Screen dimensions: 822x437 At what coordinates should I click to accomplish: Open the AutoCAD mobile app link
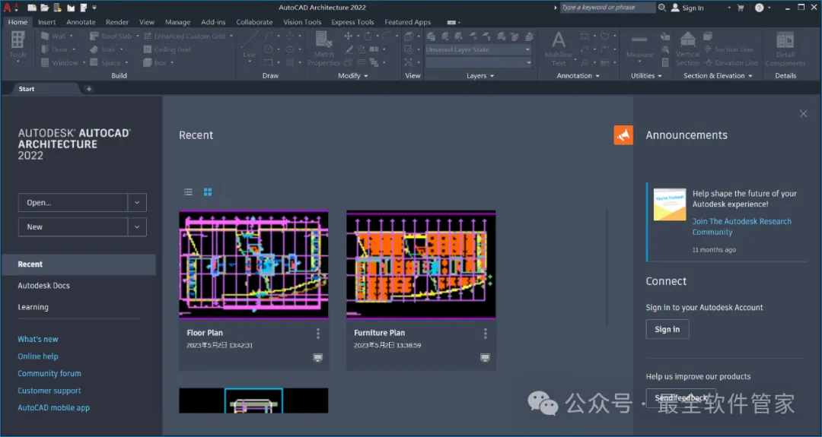(53, 407)
